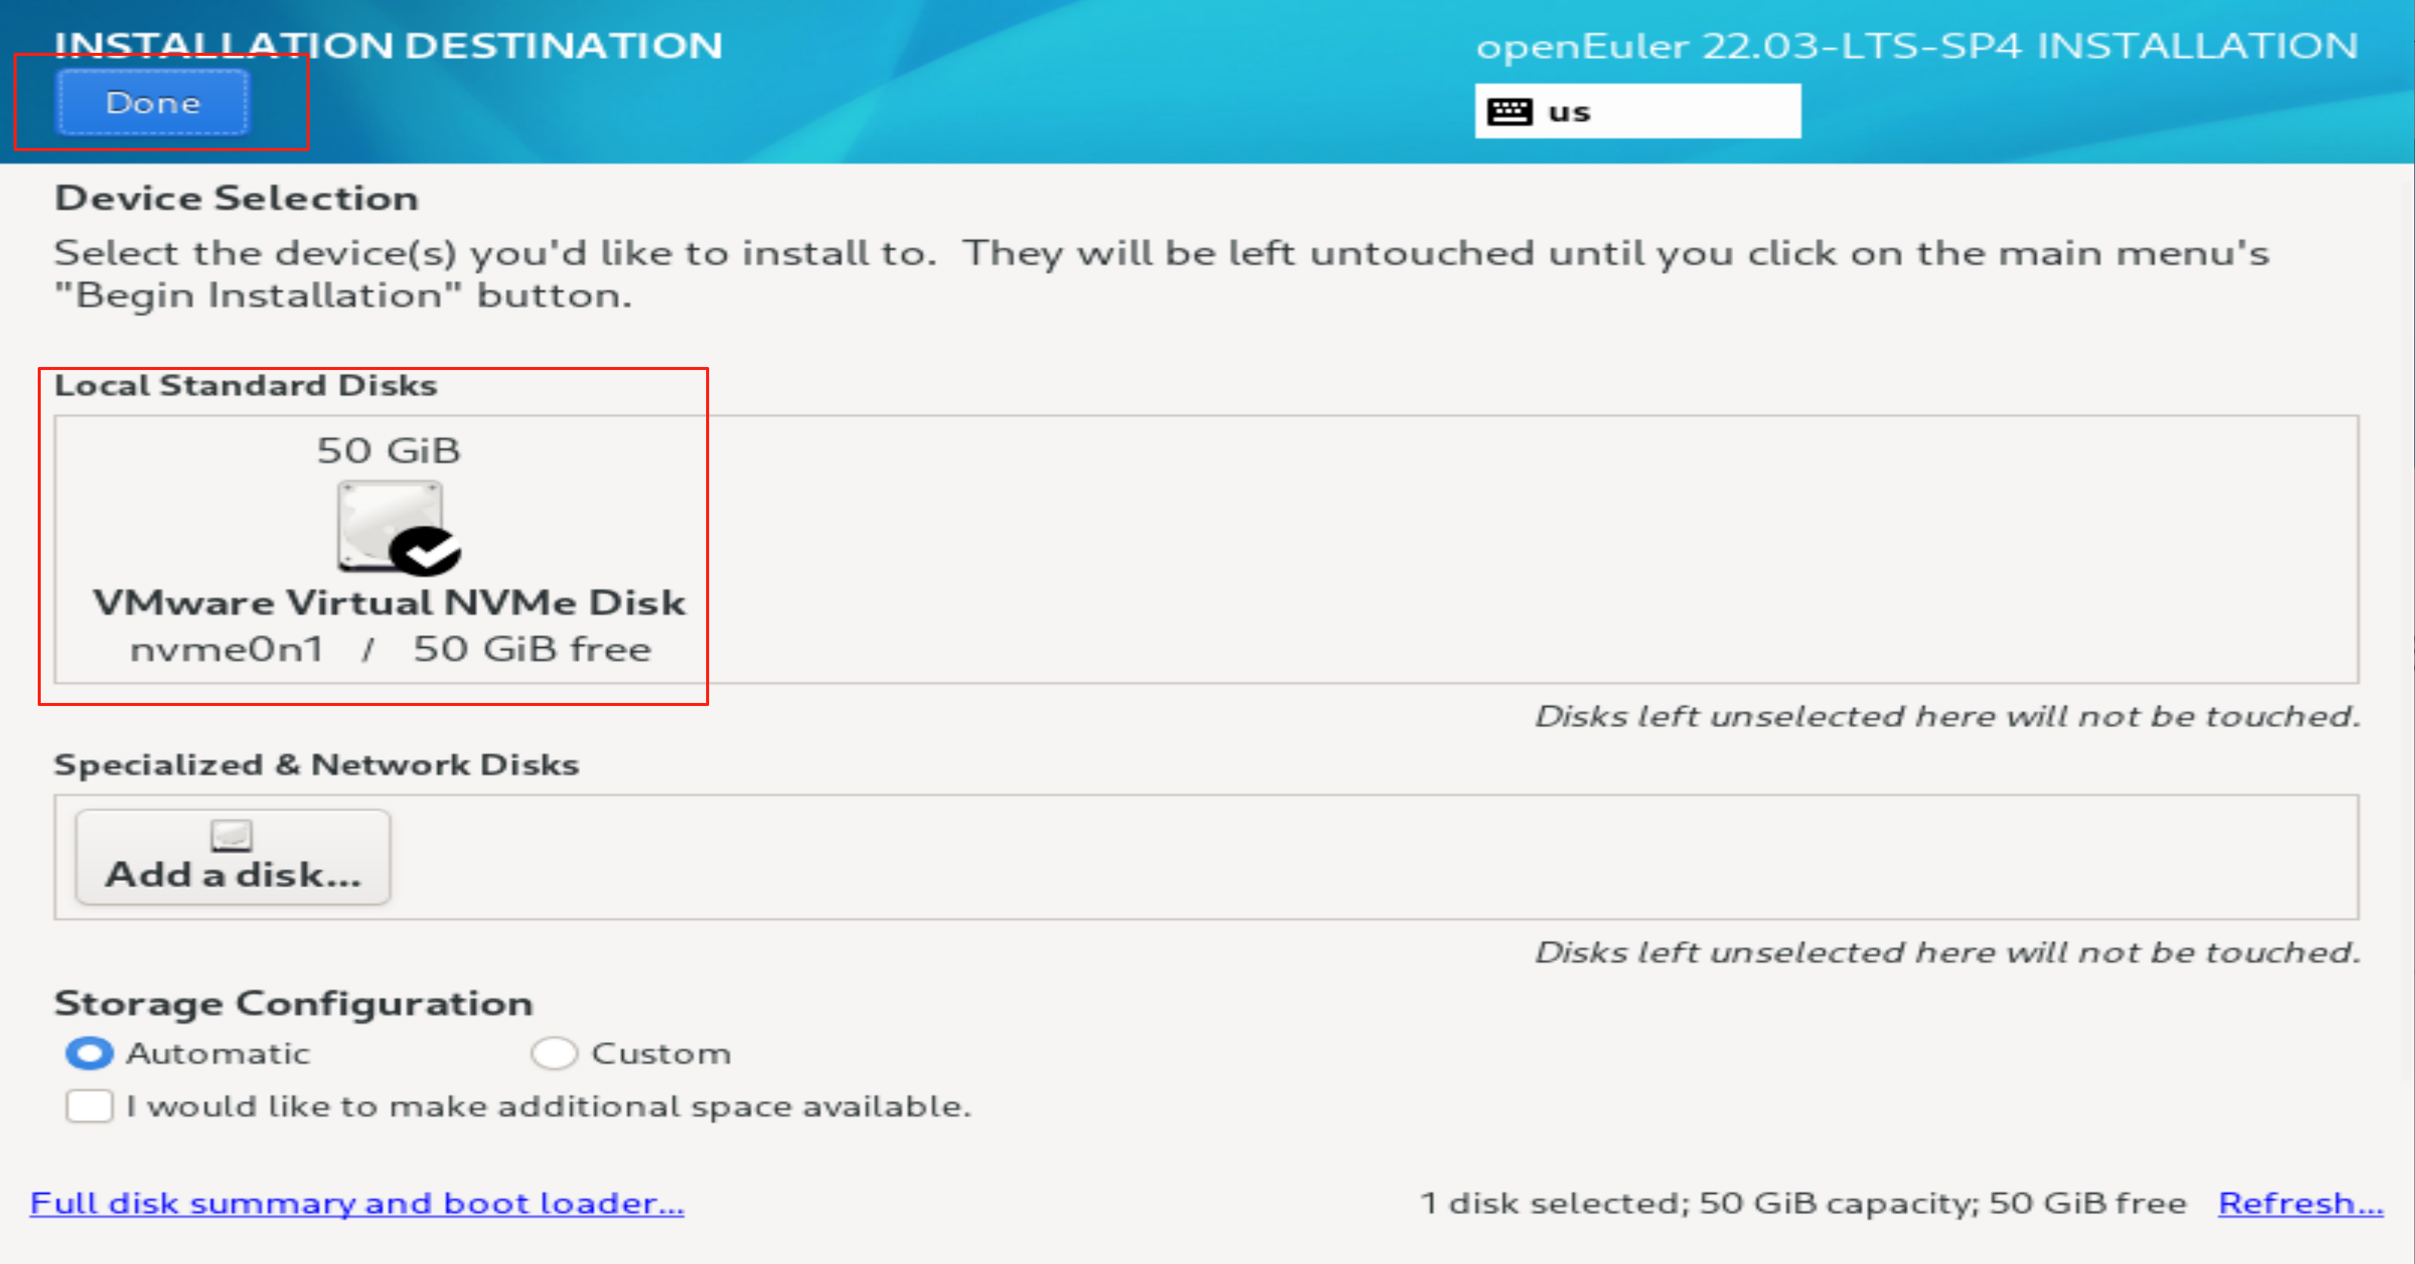Click the Local Standard Disks section heading
This screenshot has width=2415, height=1264.
pos(245,384)
